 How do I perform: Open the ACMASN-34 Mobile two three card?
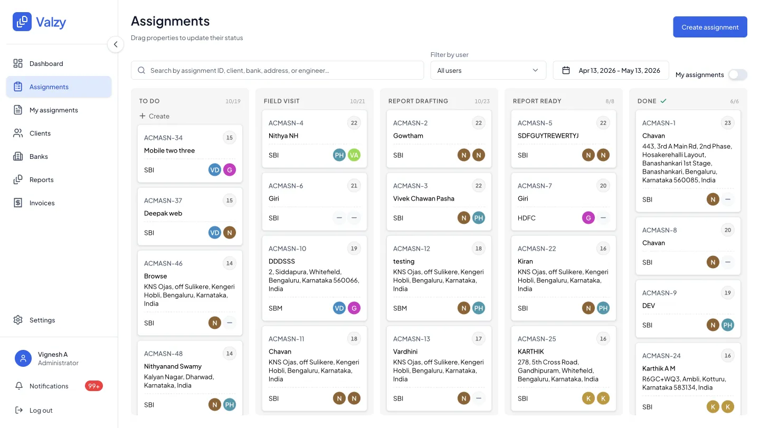pos(190,154)
